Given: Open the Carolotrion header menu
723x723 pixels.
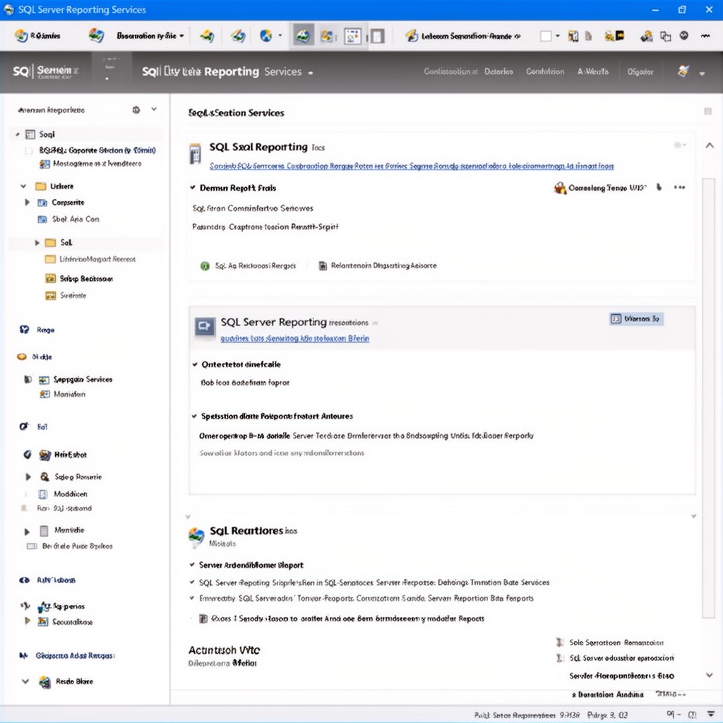Looking at the screenshot, I should pos(545,71).
